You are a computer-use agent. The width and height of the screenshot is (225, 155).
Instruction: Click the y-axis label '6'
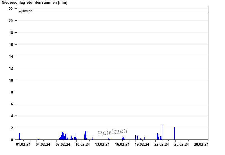pyautogui.click(x=12, y=104)
